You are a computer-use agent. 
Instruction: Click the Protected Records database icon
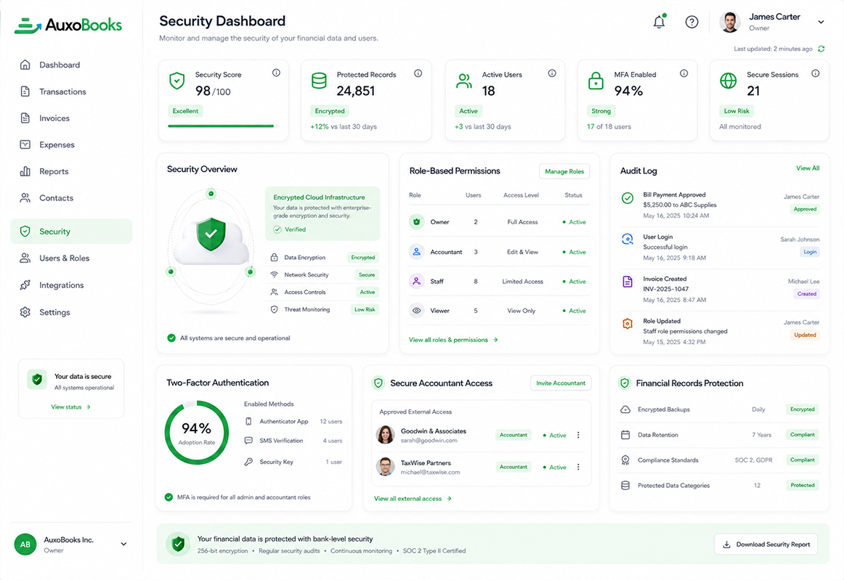319,81
